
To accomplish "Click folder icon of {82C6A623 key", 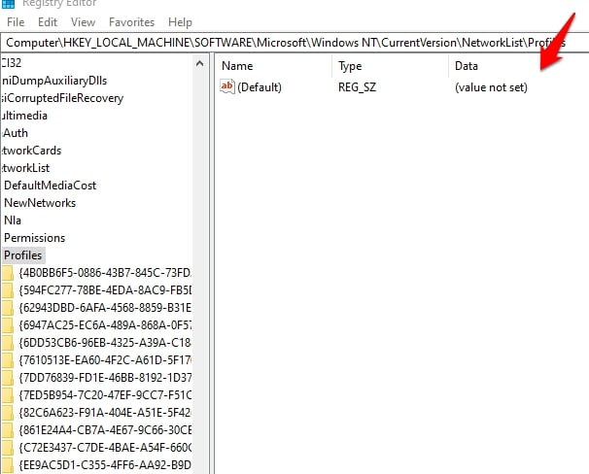I will click(x=8, y=413).
